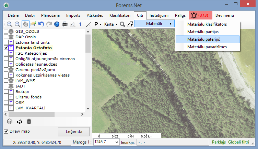Click the select-features tool icon
The height and width of the screenshot is (149, 258).
[33, 24]
